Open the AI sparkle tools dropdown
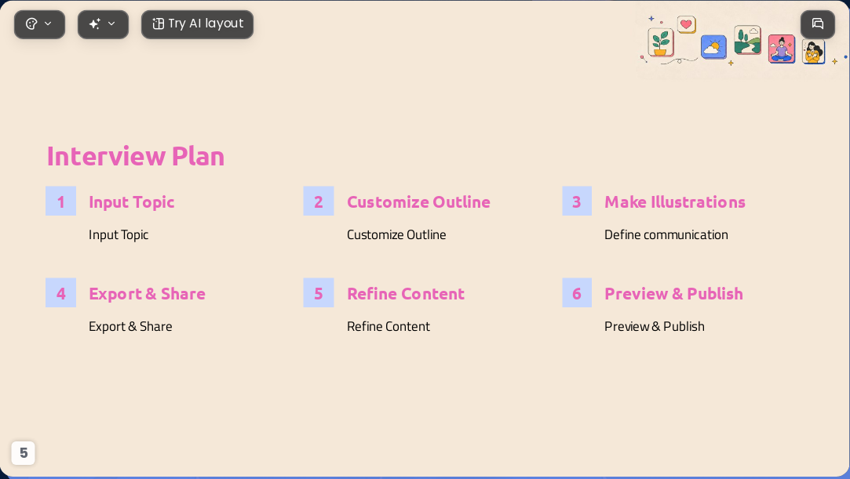This screenshot has width=850, height=479. pyautogui.click(x=103, y=24)
